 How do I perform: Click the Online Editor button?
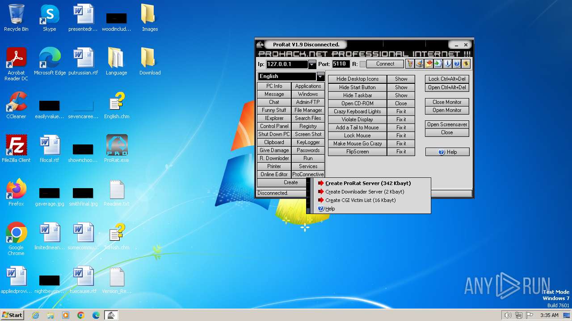274,174
